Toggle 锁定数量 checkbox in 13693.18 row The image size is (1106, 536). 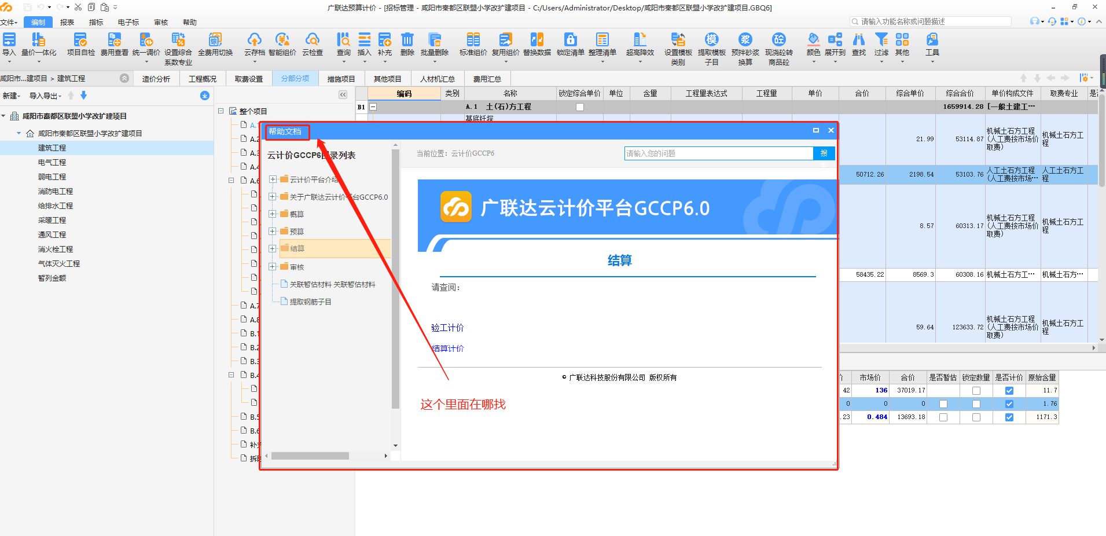pos(976,417)
